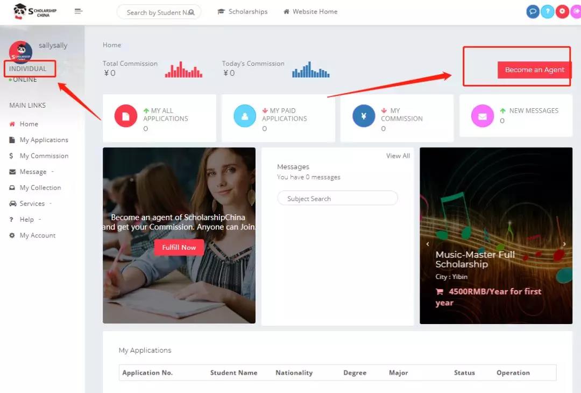Viewport: 581px width, 393px height.
Task: Click the sallysally username
Action: click(x=53, y=45)
